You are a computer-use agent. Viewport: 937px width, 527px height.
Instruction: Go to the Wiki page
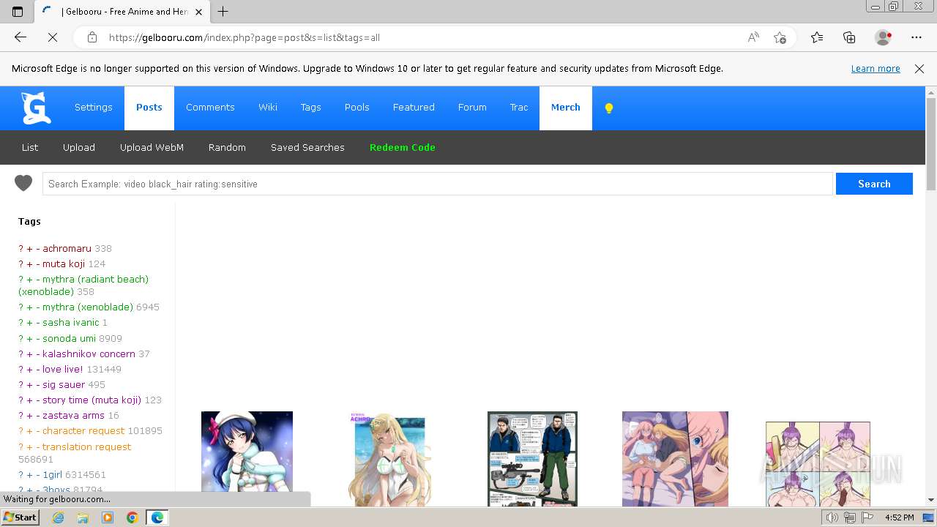tap(268, 108)
